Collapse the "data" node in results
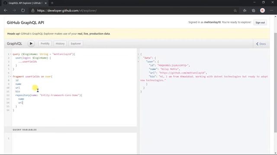The image size is (277, 155). [x=138, y=58]
